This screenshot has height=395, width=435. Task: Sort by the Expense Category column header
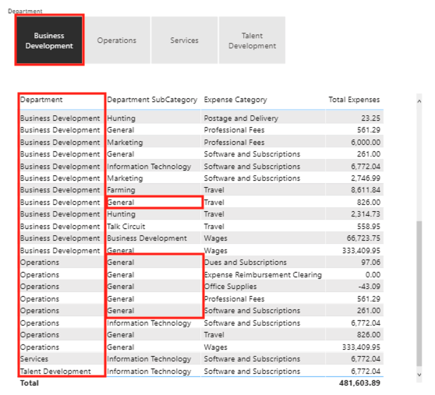click(x=235, y=100)
